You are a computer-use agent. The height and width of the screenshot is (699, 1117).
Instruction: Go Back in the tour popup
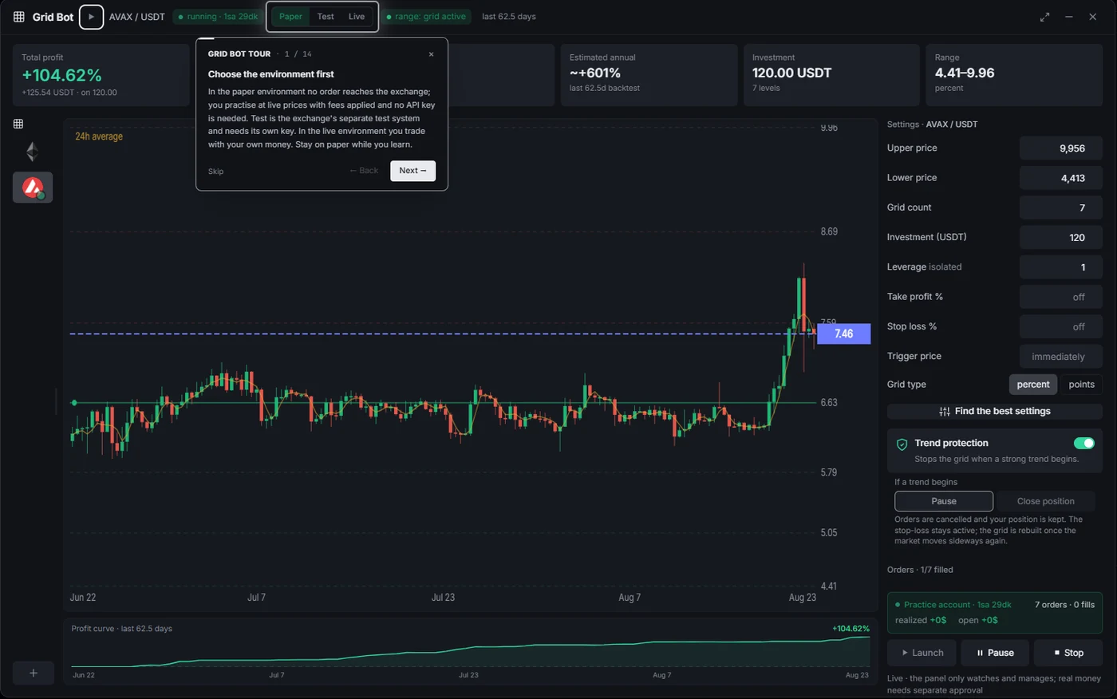pos(364,171)
